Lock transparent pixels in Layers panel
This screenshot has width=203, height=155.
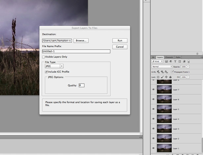pyautogui.click(x=158, y=77)
